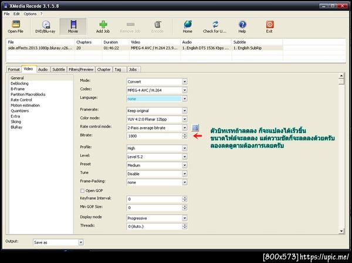Select B-Frame in the settings list

[x=18, y=89]
